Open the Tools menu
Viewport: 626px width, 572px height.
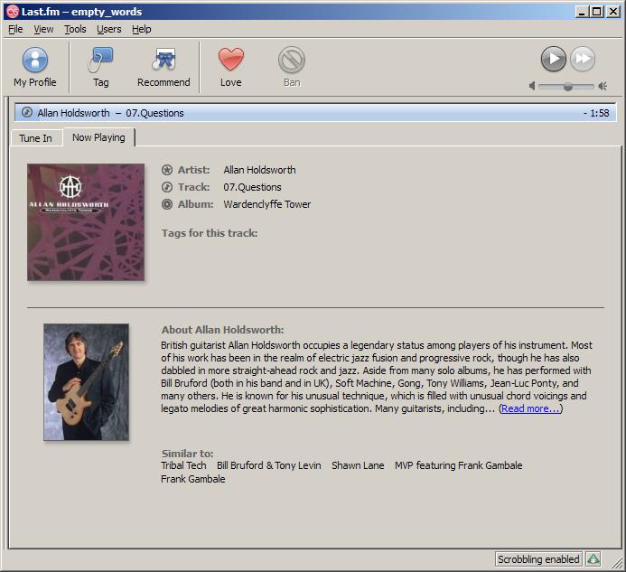(x=75, y=29)
